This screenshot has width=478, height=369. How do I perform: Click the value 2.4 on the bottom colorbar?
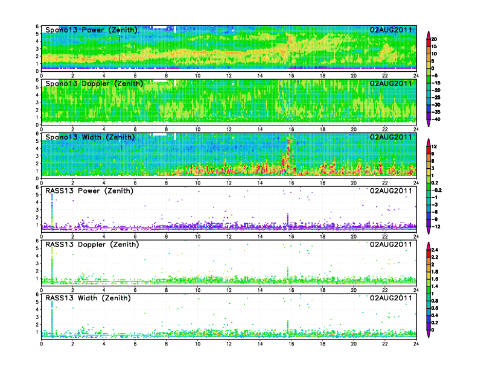435,250
